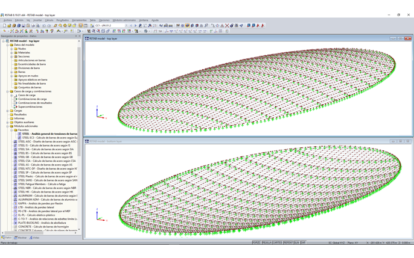Toggle REJILLA grid status button
Viewport: 414px width, 258px height.
point(267,242)
